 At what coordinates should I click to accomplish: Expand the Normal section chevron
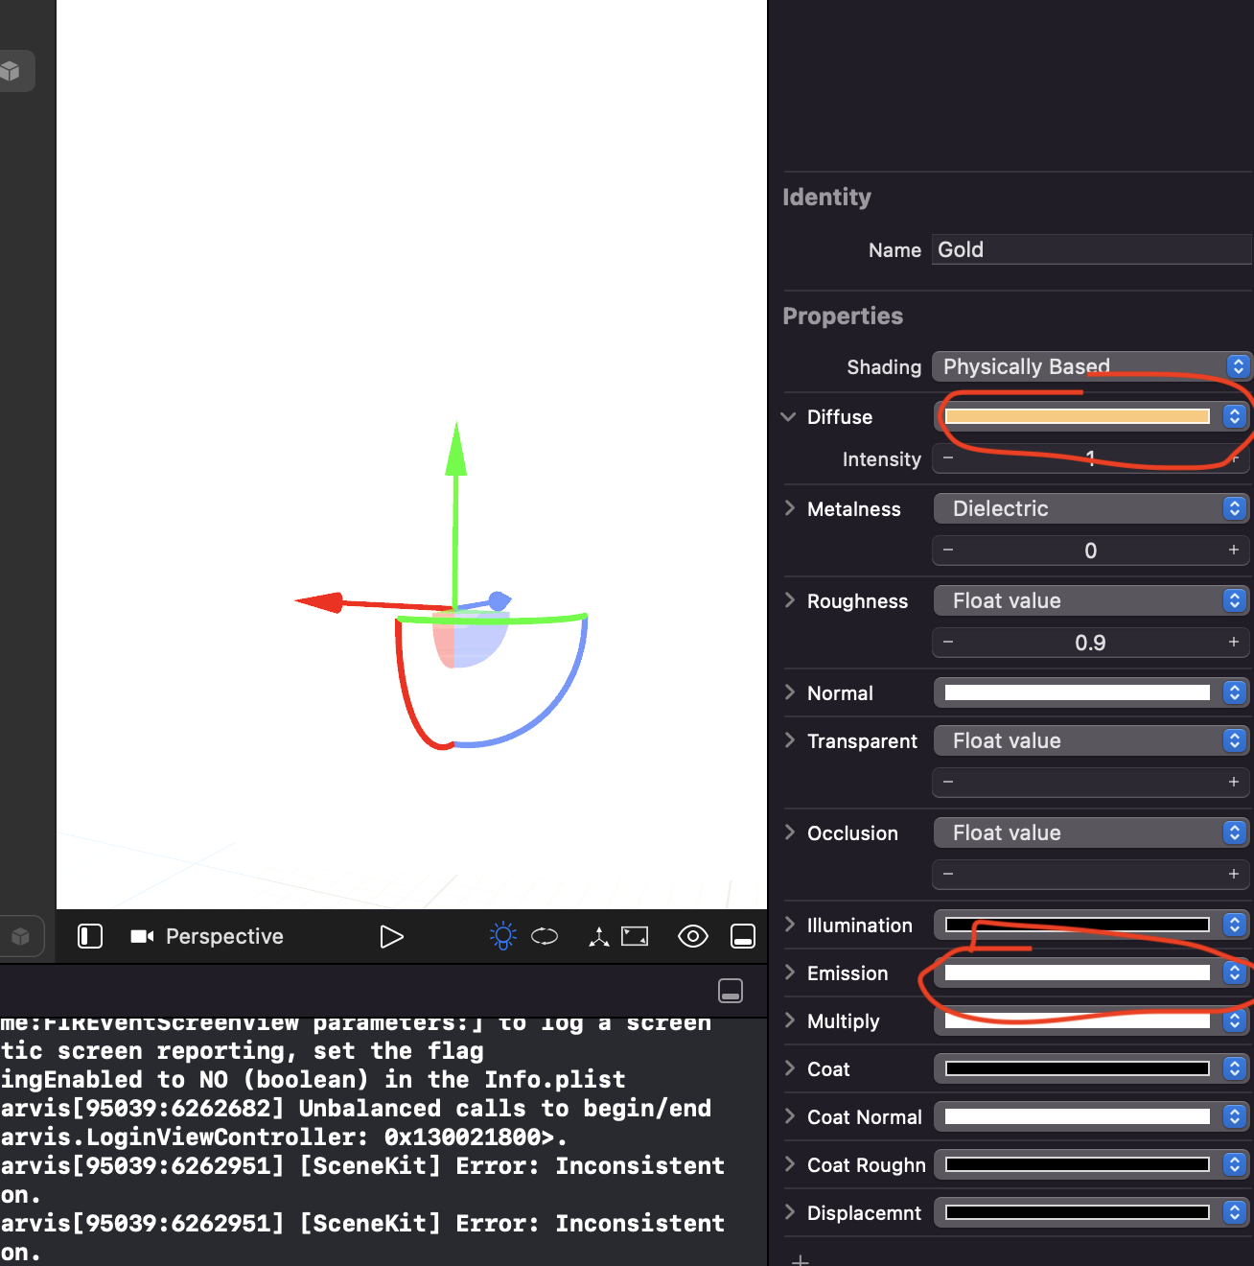[790, 692]
